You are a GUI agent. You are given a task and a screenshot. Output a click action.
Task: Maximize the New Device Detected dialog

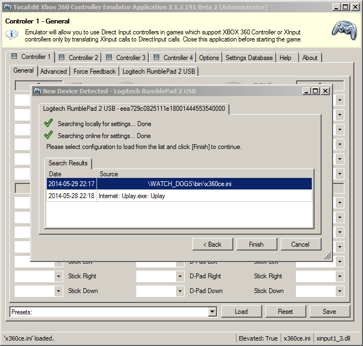click(x=316, y=91)
